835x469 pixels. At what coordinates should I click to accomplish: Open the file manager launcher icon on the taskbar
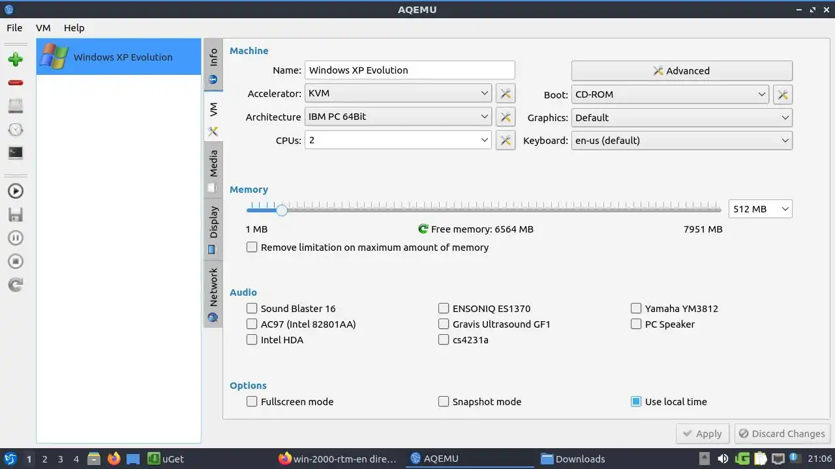tap(95, 459)
